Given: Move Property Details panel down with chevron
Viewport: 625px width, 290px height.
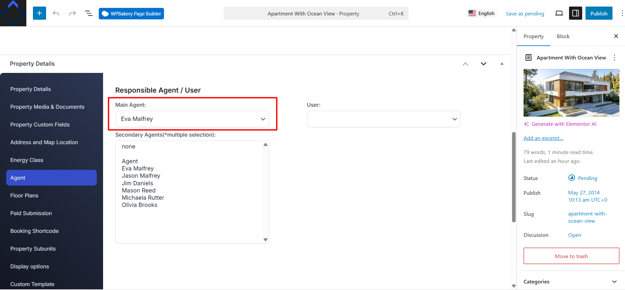Looking at the screenshot, I should tap(483, 64).
